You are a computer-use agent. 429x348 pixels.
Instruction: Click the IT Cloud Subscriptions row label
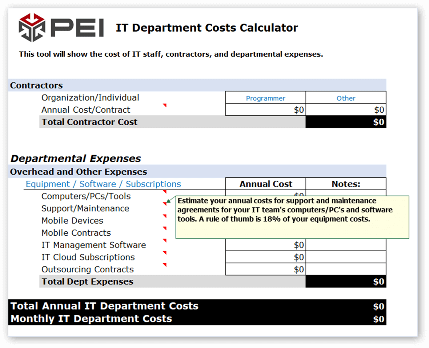click(88, 257)
